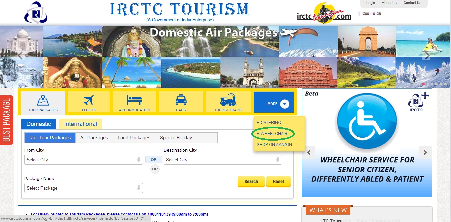Screen dimensions: 451x222
Task: Select the Air Packages tab
Action: click(94, 137)
